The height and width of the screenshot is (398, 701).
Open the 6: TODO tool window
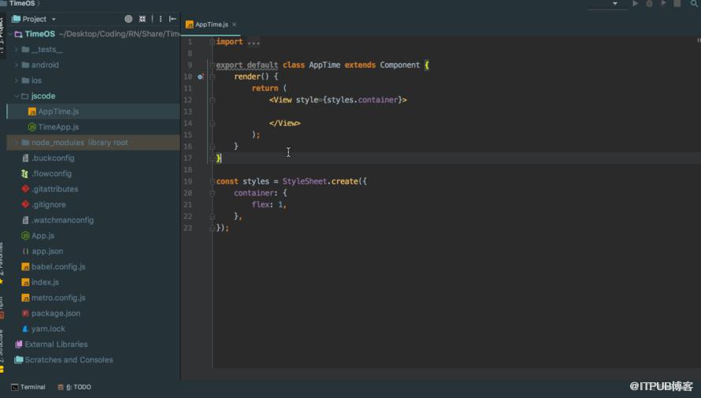(x=74, y=387)
